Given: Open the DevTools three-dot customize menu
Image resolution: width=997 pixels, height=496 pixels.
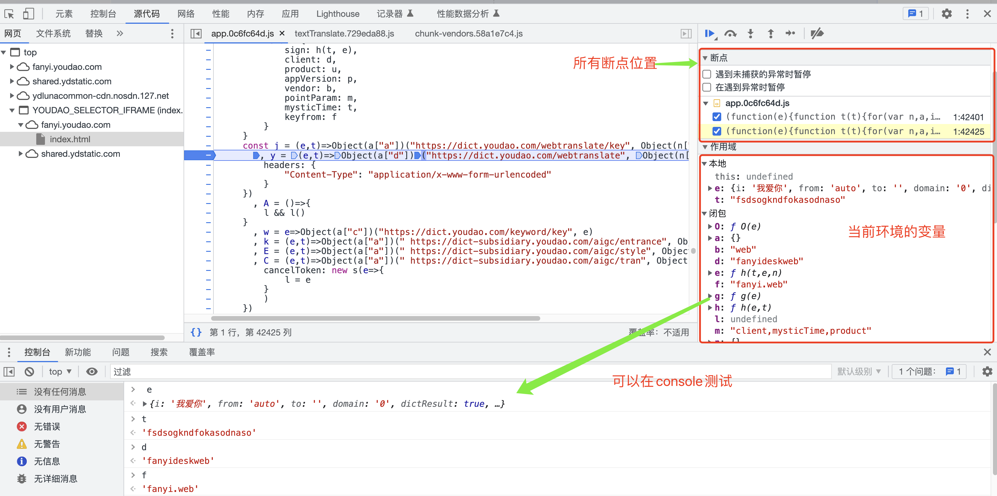Looking at the screenshot, I should click(967, 14).
